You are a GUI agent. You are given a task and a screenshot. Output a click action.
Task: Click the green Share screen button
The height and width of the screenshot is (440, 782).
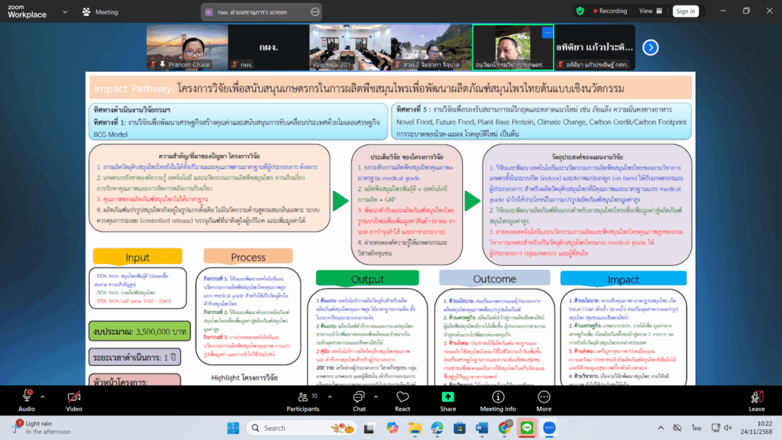pyautogui.click(x=448, y=399)
